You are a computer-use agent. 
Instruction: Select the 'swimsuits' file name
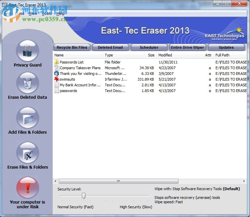pyautogui.click(x=67, y=79)
